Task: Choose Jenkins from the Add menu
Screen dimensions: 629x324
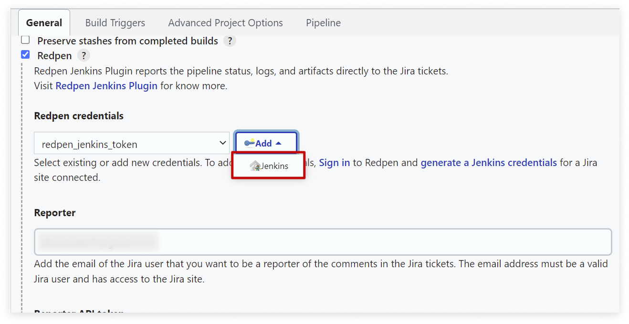Action: pos(269,166)
